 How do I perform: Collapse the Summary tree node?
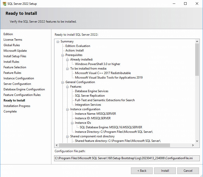point(58,42)
